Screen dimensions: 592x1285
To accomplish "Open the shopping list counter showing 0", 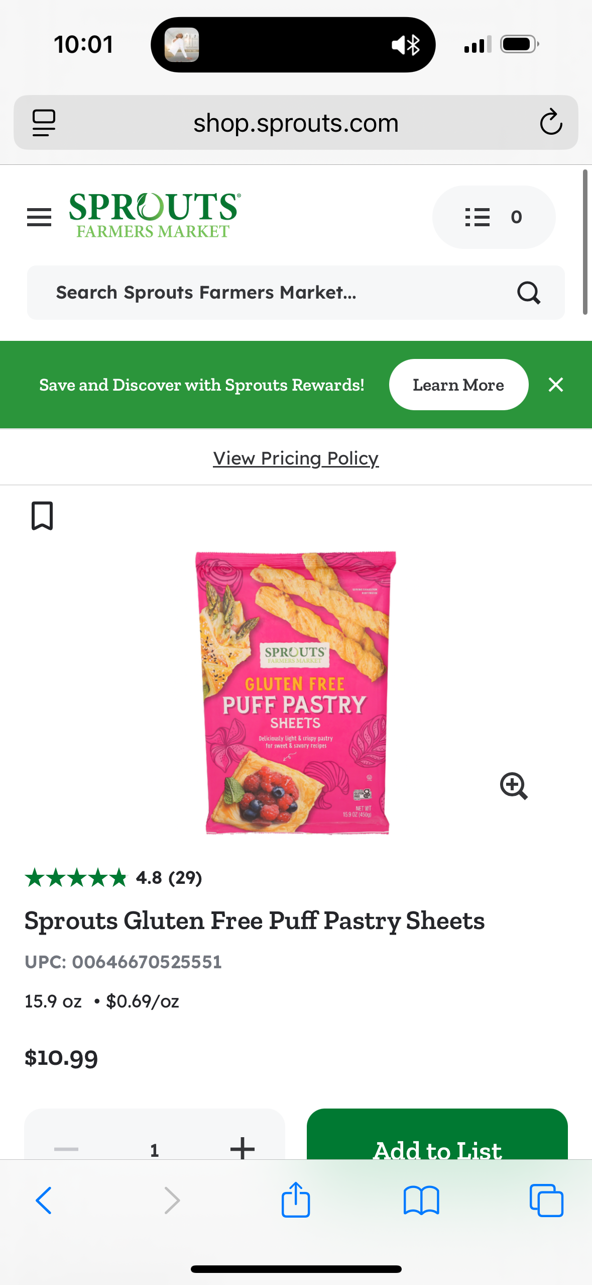I will (x=494, y=217).
